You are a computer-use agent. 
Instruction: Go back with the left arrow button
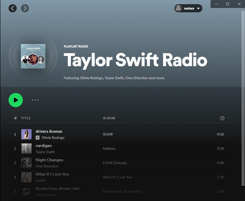pyautogui.click(x=12, y=8)
